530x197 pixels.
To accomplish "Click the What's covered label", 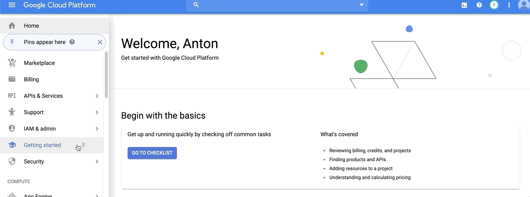I will [339, 134].
